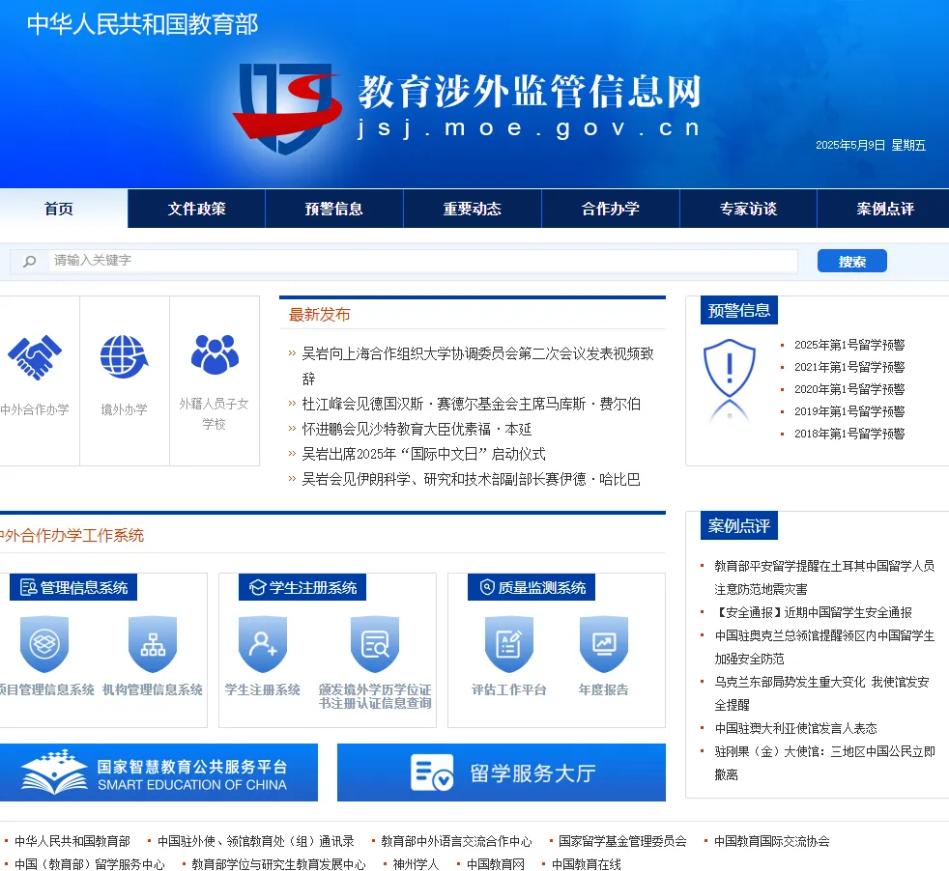Click 中华人民共和国教育部 header title
949x871 pixels.
[x=143, y=24]
